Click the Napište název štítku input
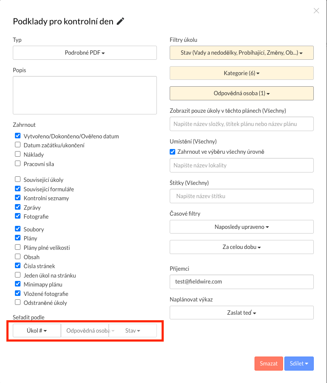Screen dimensions: 327x383 (x=242, y=196)
